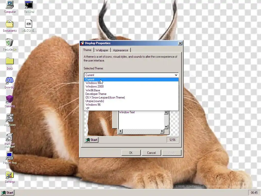This screenshot has height=196, width=261.
Task: Click OK in Display Properties
Action: pos(131,153)
